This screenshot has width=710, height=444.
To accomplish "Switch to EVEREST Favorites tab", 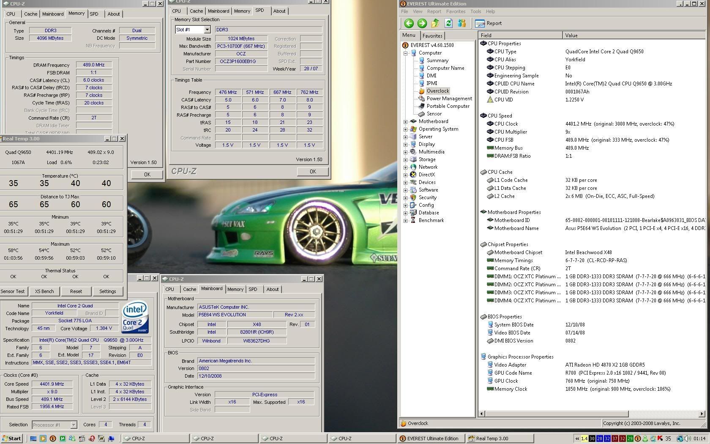I will pyautogui.click(x=432, y=36).
